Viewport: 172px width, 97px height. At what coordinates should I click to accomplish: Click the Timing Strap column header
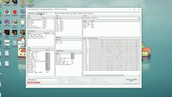114,38
